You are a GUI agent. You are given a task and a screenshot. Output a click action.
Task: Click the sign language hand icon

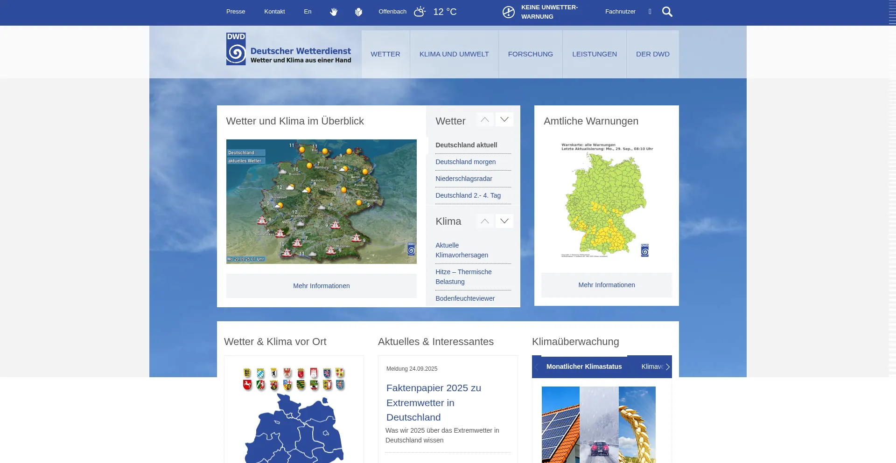tap(334, 12)
